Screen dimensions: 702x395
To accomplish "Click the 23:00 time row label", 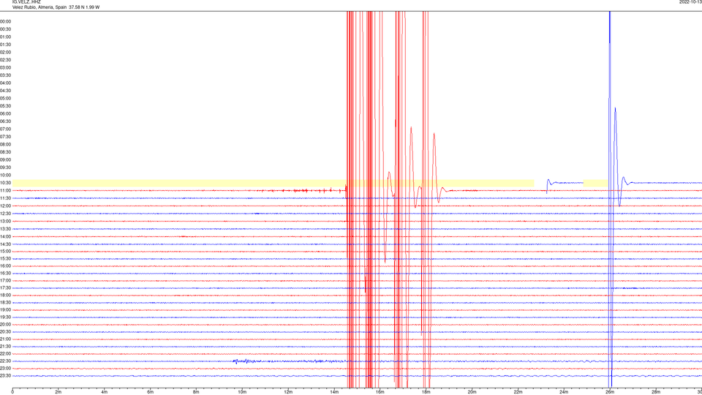I will click(x=5, y=369).
